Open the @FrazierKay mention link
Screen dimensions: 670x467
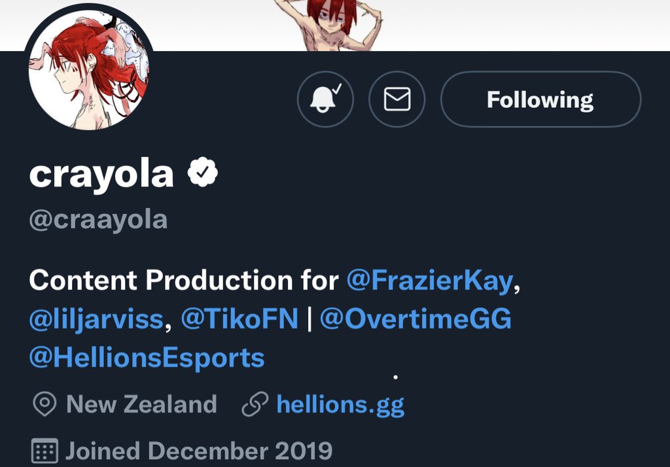click(x=429, y=281)
